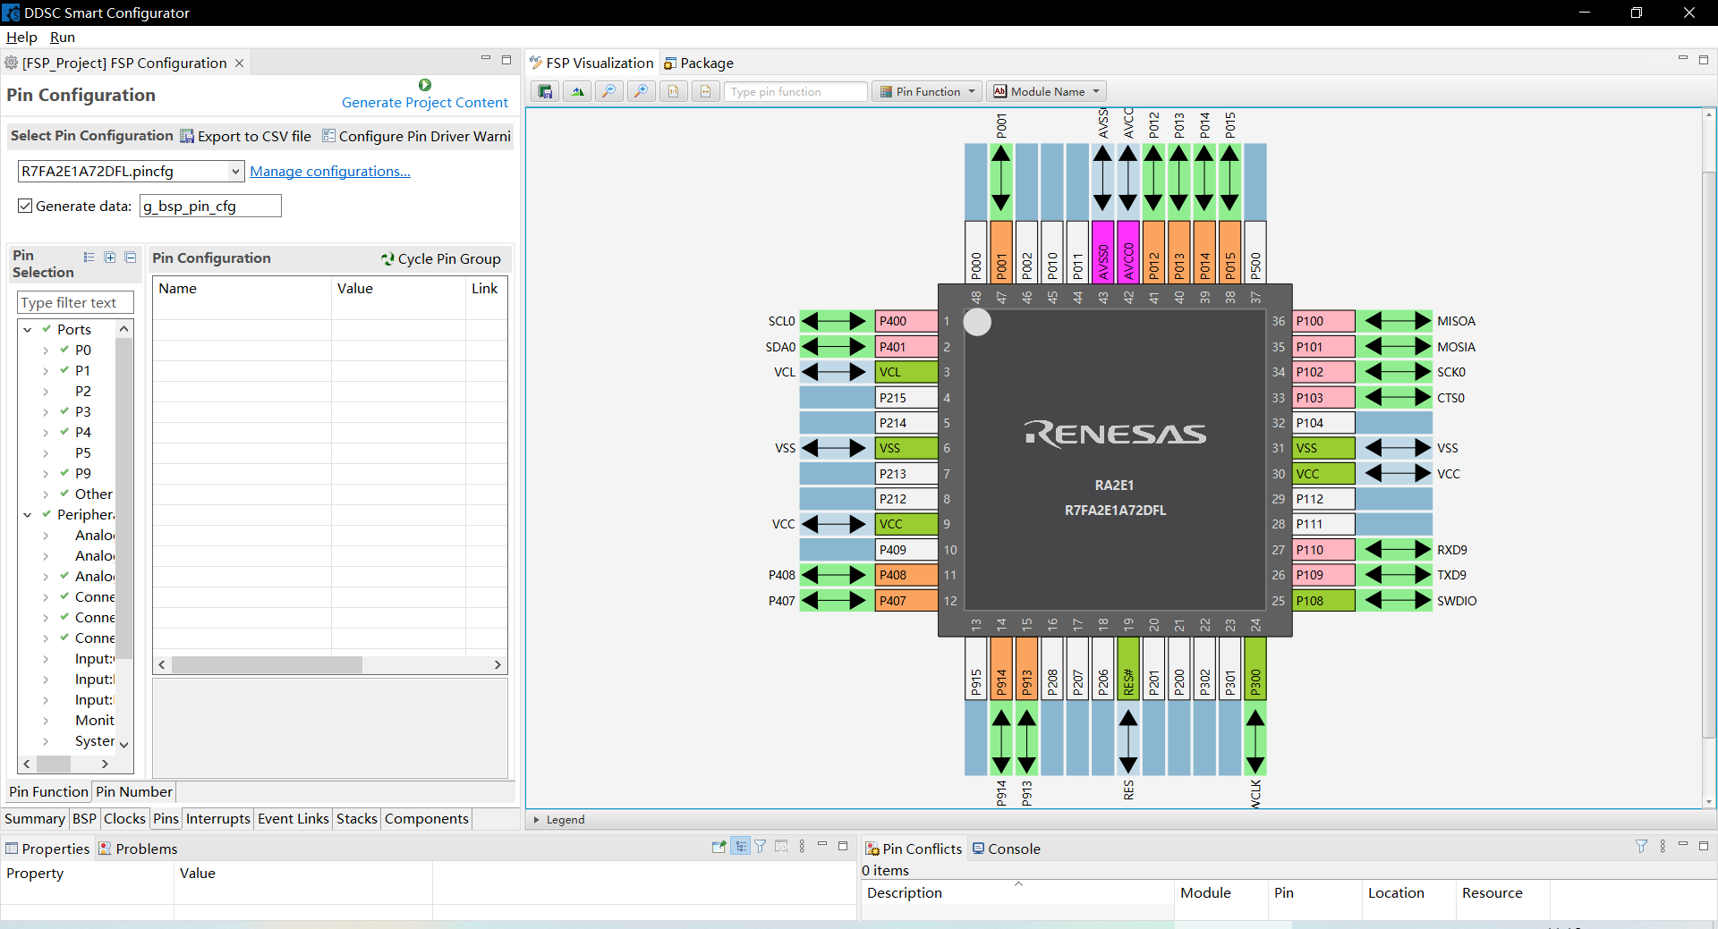
Task: Collapse the Peripherals tree node
Action: point(28,515)
